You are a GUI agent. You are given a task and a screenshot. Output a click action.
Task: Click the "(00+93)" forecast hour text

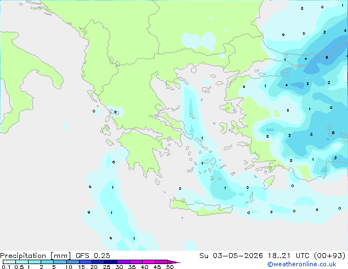coord(329,256)
